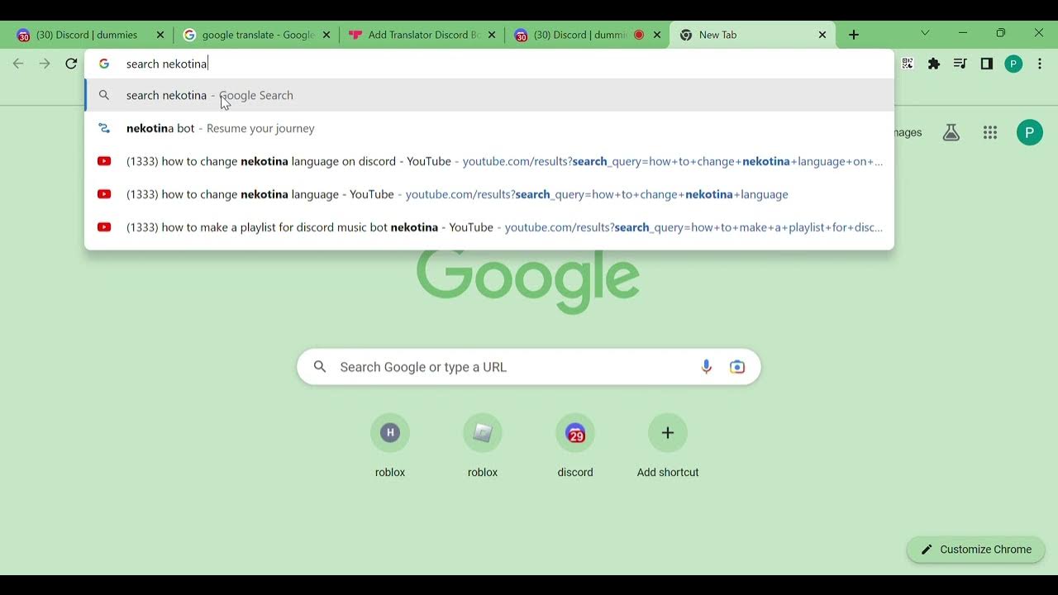Switch to the Add Translator Discord Bot tab

point(422,35)
